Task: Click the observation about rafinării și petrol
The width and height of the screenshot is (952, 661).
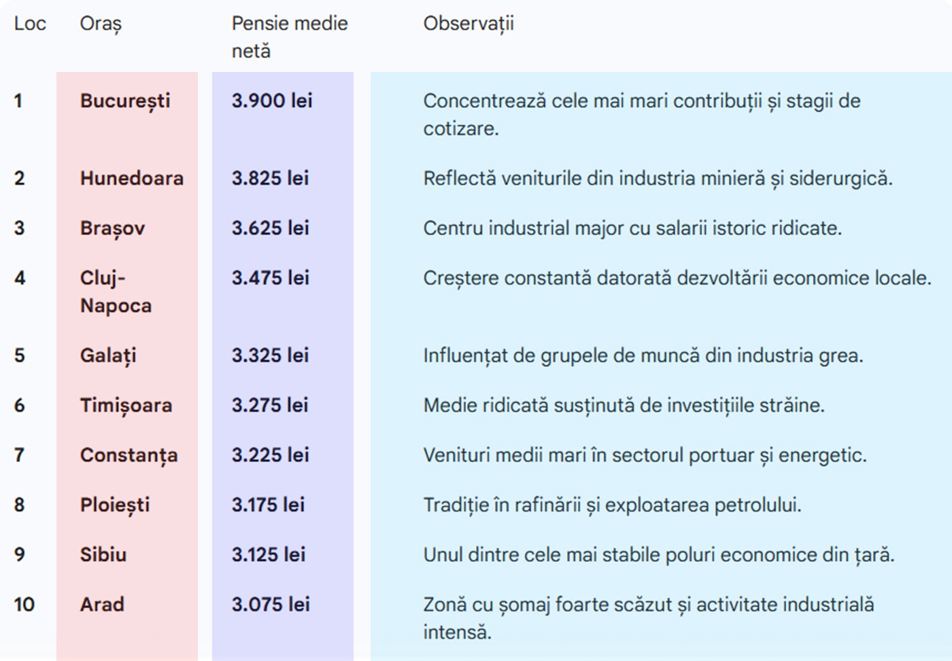Action: coord(612,505)
